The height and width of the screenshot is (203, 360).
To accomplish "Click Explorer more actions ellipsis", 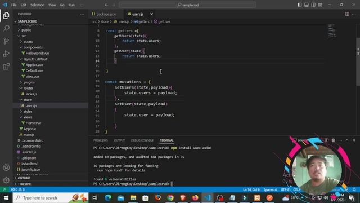I will coord(82,14).
